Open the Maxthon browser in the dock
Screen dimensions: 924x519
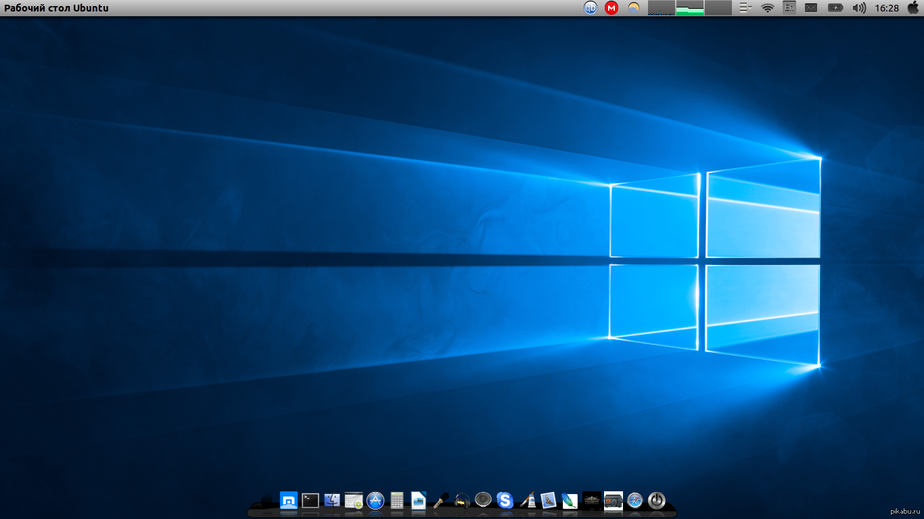pos(289,500)
